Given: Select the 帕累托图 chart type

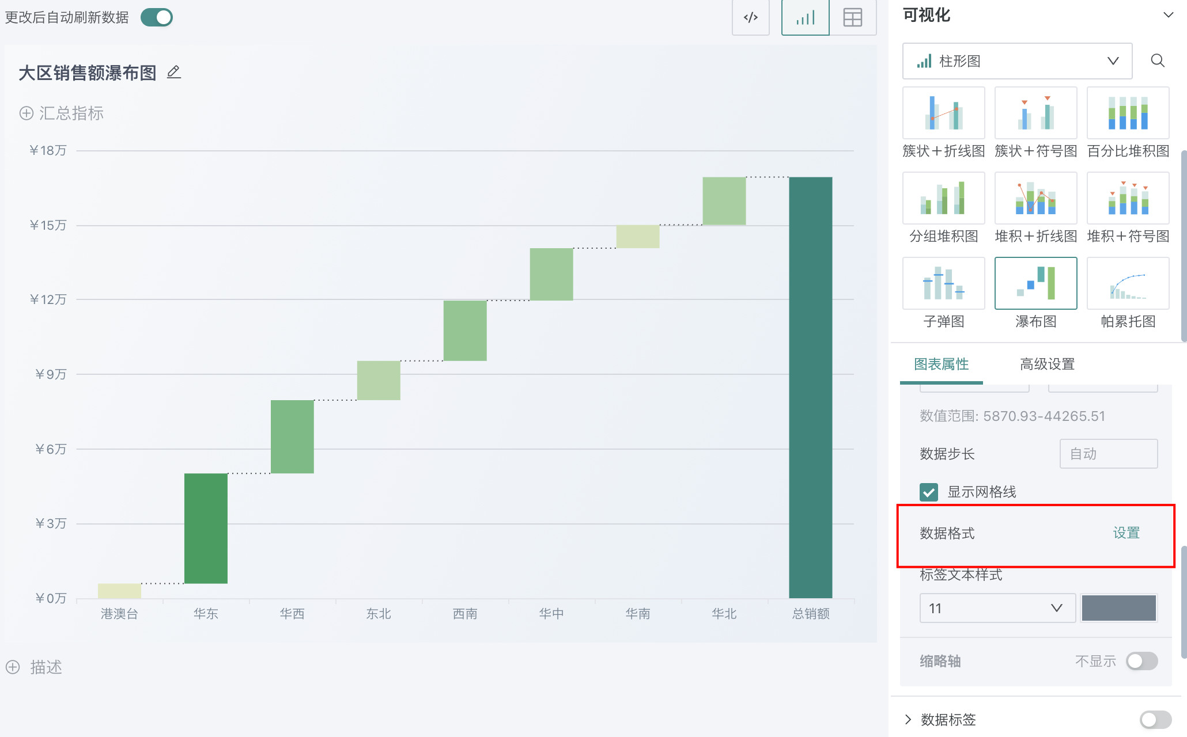Looking at the screenshot, I should (x=1128, y=284).
